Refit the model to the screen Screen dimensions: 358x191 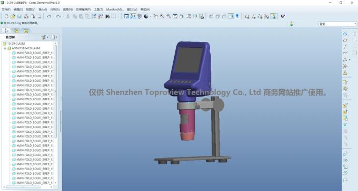[175, 16]
